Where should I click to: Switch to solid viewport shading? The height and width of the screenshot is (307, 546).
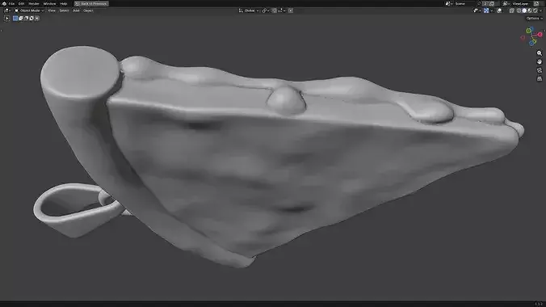point(524,11)
